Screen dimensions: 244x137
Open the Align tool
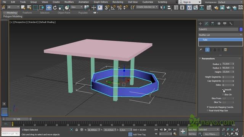pyautogui.click(x=169, y=8)
